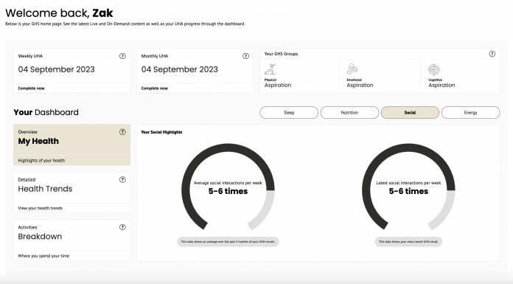This screenshot has height=284, width=513.
Task: Open help icon on Activities Breakdown card
Action: [122, 227]
